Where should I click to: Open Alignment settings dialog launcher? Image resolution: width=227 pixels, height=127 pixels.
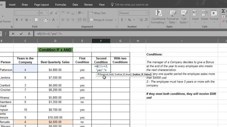(x=116, y=27)
